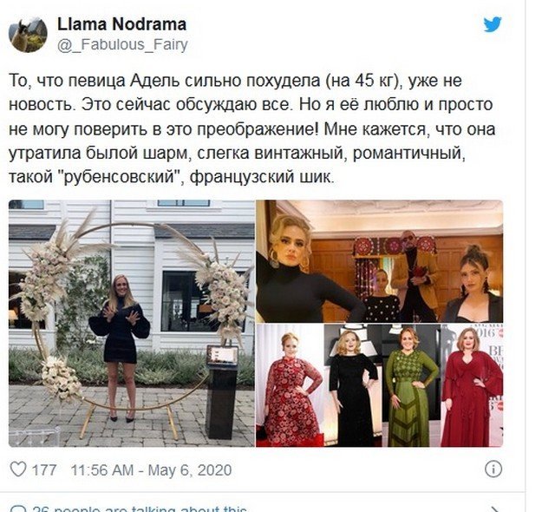Open people are talking about this link

[x=140, y=509]
